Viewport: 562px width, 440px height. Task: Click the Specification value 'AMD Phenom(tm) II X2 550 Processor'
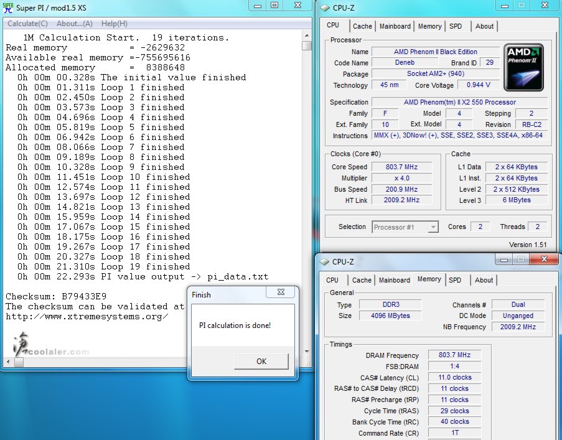[x=460, y=102]
